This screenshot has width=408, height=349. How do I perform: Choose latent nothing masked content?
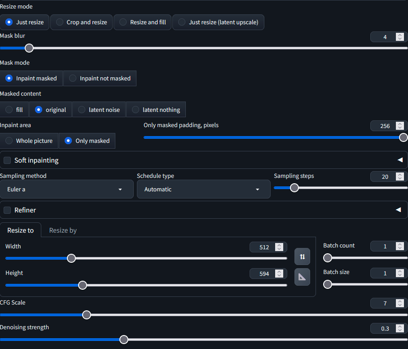coord(156,110)
